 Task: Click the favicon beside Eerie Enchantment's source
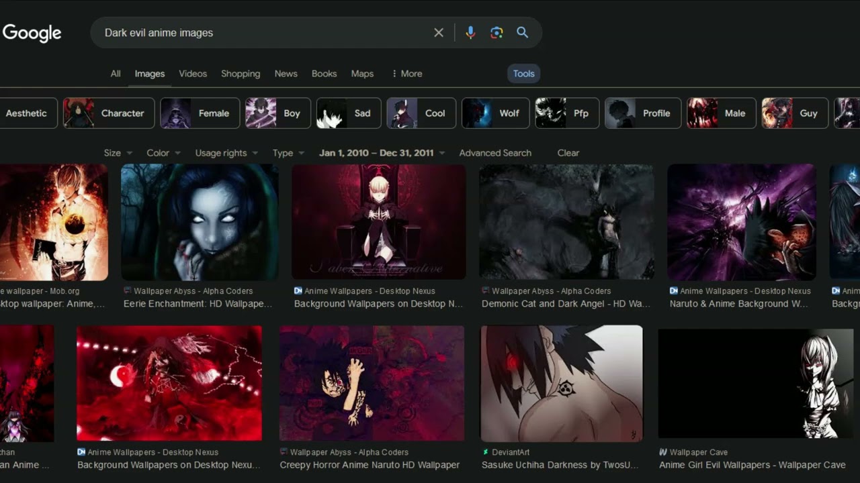128,291
